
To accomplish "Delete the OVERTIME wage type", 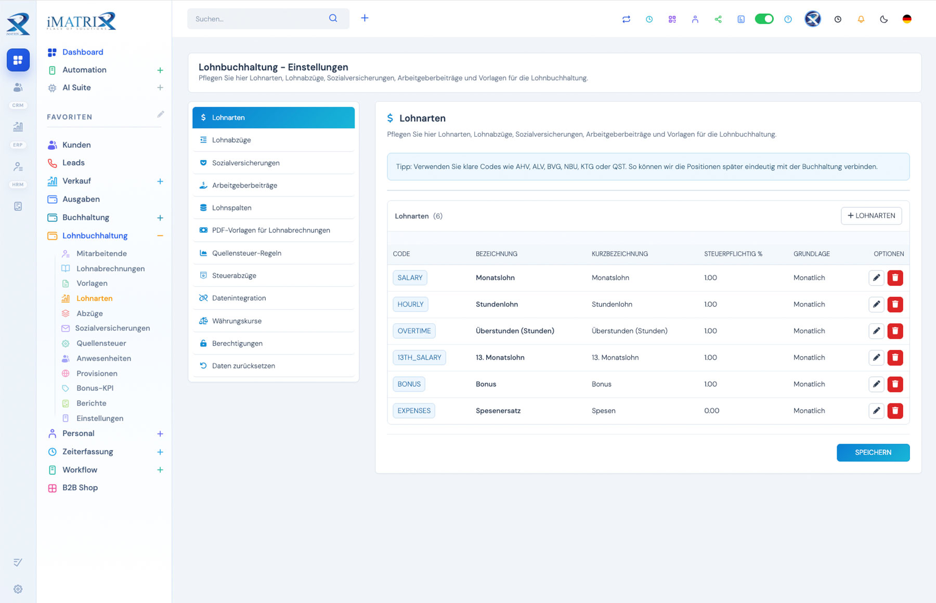I will coord(895,331).
